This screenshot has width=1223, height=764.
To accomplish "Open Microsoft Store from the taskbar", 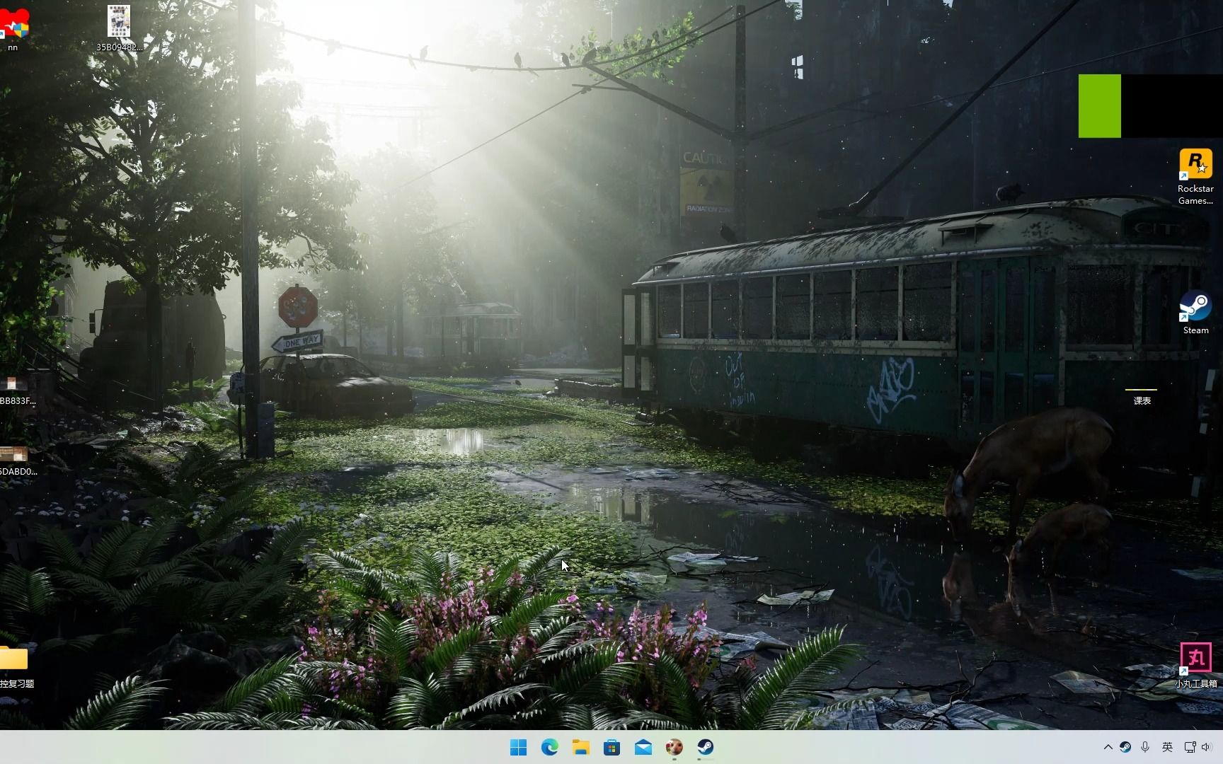I will tap(611, 747).
